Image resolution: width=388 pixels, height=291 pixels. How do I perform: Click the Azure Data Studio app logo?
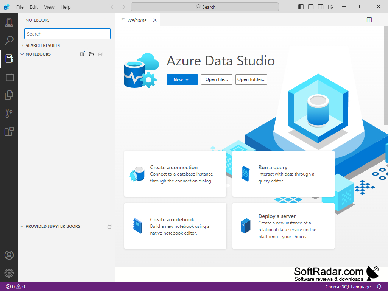(7, 7)
